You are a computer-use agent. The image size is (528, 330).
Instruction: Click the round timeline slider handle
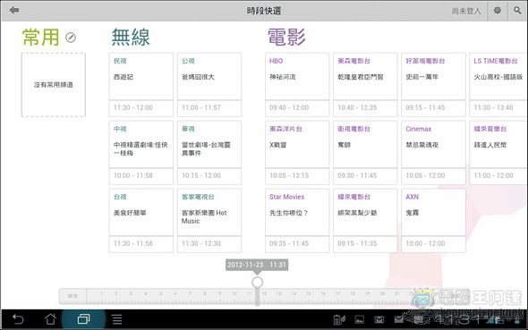coord(257,283)
